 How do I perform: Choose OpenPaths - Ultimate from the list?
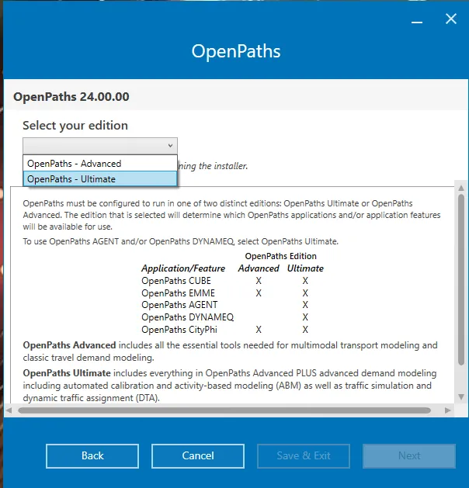(100, 179)
